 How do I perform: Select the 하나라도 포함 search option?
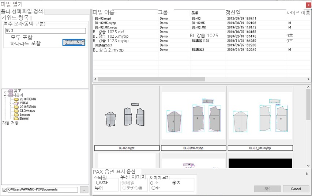25,43
